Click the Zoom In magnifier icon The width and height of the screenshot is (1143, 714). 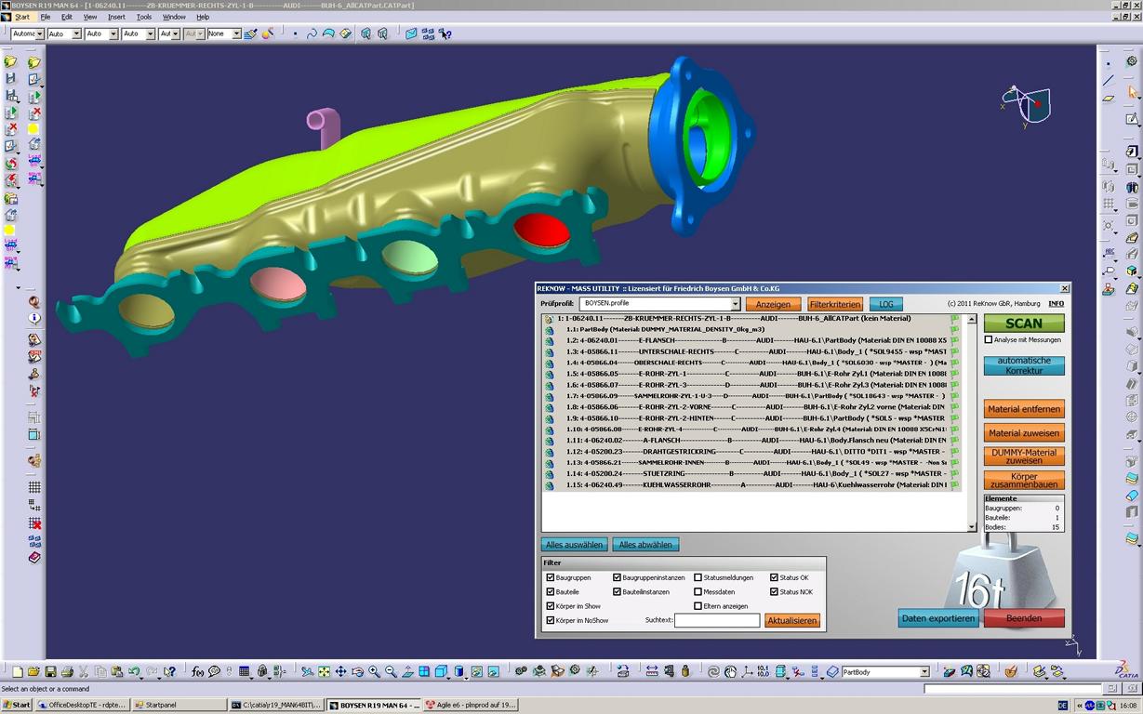coord(374,671)
